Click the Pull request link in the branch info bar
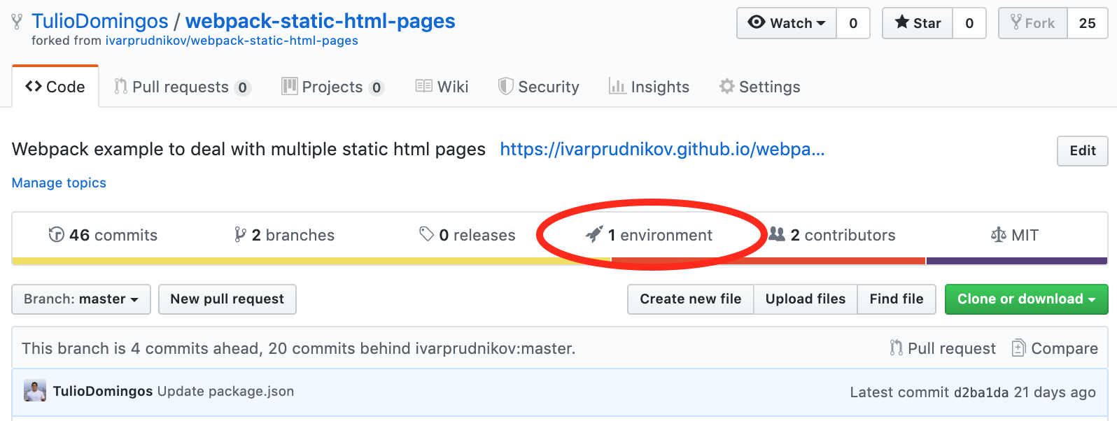Viewport: 1117px width, 421px height. point(943,348)
